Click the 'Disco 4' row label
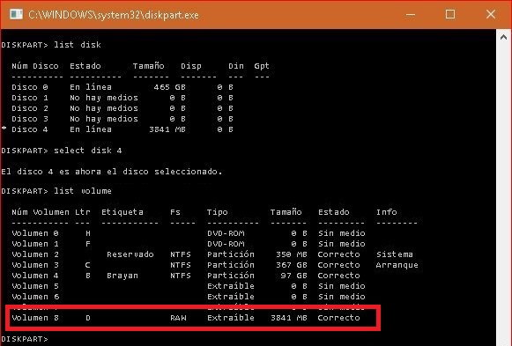 click(30, 129)
